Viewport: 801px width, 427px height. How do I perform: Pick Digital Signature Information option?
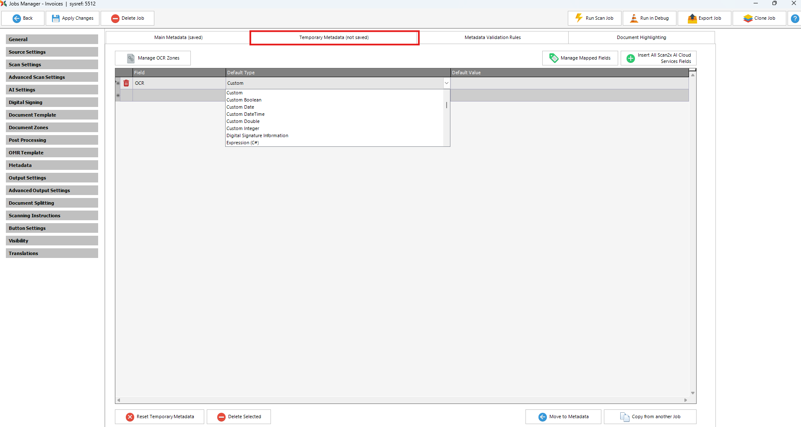pyautogui.click(x=257, y=135)
